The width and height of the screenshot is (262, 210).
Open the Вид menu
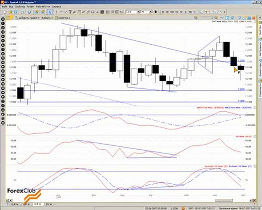click(x=11, y=7)
